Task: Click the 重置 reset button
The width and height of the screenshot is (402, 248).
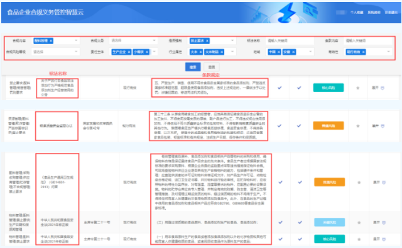Action: pos(212,67)
